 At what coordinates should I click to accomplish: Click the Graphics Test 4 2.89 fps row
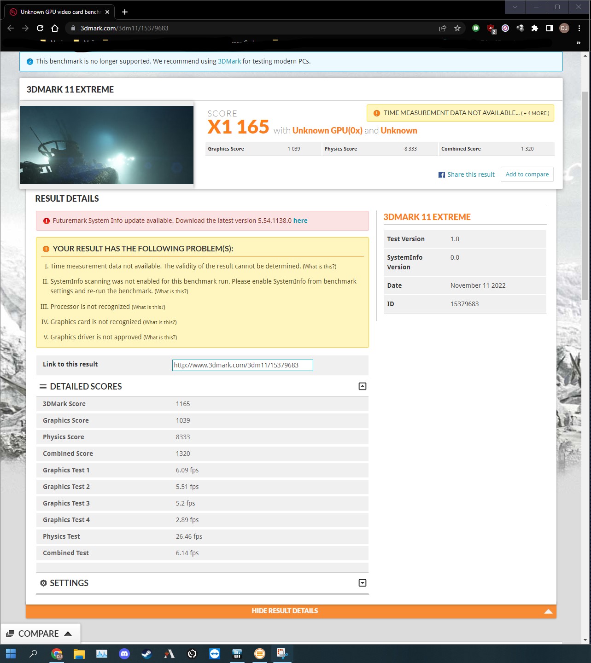click(202, 520)
